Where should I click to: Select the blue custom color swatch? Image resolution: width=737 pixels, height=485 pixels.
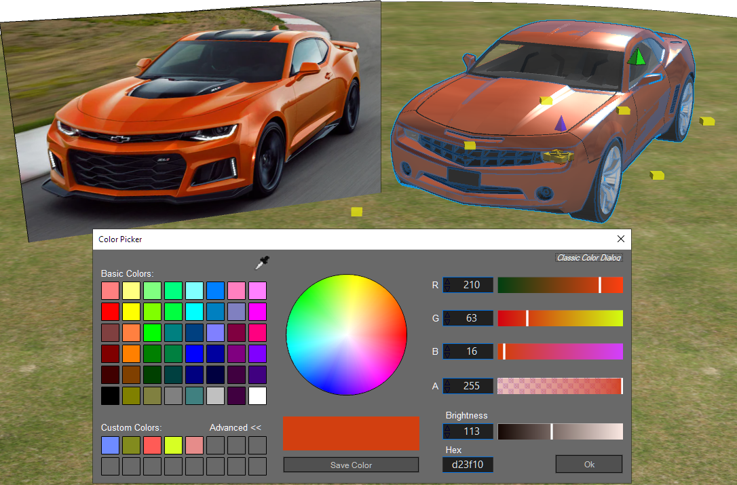110,445
